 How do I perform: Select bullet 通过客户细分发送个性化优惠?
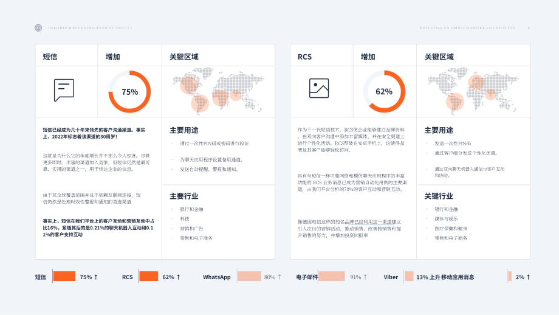pos(466,153)
